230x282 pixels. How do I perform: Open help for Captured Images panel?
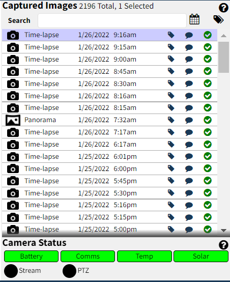point(223,8)
